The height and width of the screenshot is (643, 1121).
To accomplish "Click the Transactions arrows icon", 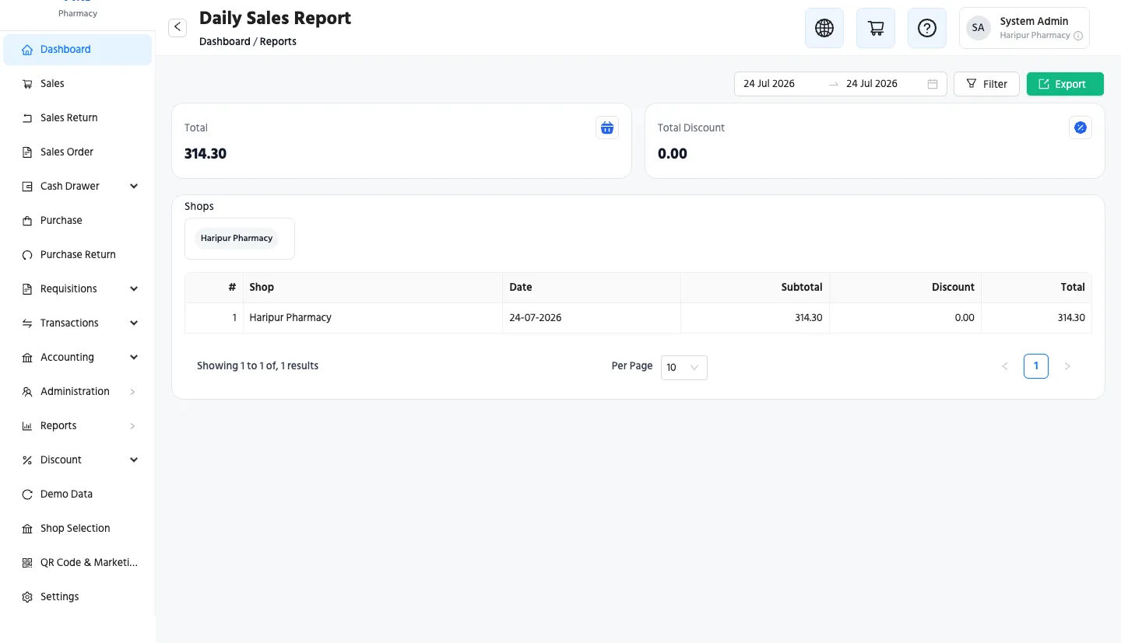I will pyautogui.click(x=27, y=323).
